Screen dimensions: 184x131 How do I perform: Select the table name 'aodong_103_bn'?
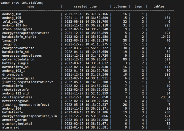pos(15,25)
